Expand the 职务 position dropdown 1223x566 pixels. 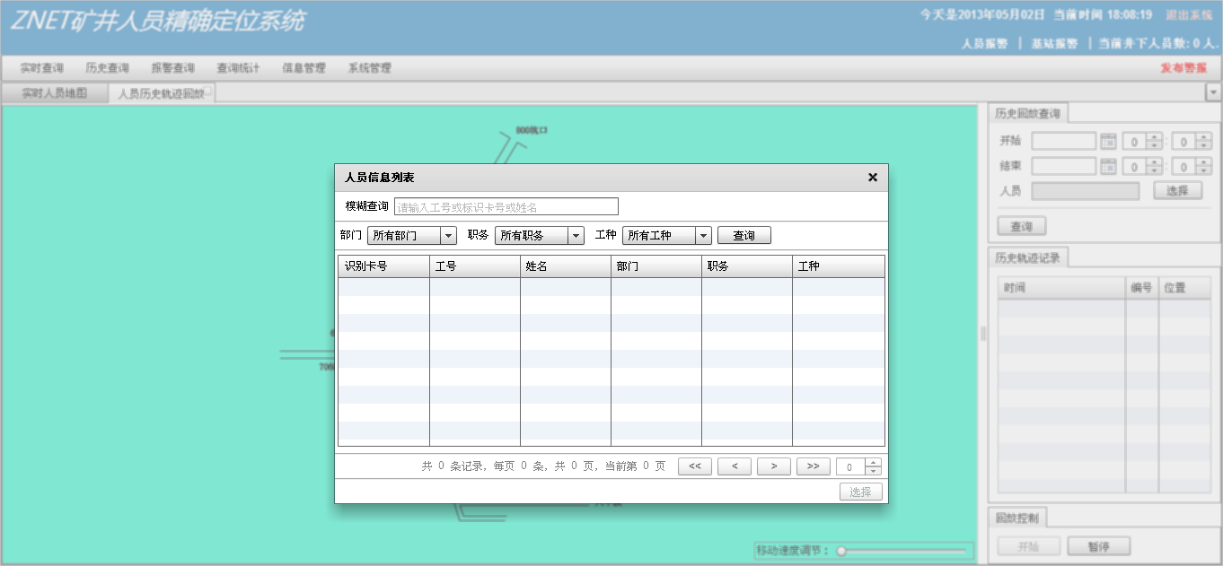click(x=576, y=236)
